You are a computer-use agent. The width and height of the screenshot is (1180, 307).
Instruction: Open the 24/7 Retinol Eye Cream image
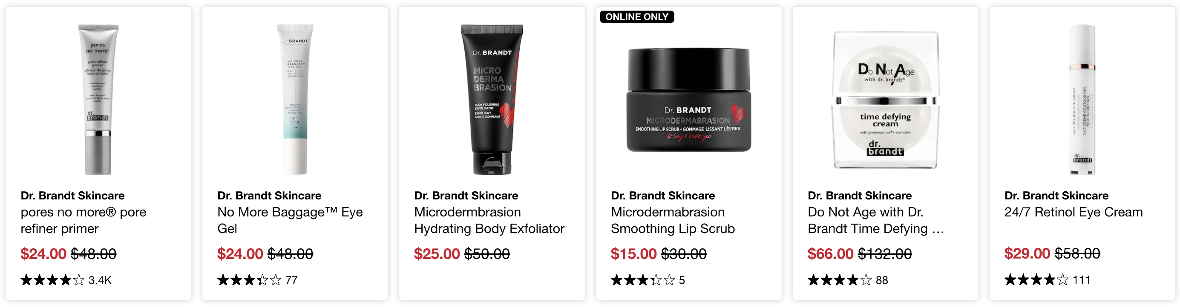[x=1082, y=100]
